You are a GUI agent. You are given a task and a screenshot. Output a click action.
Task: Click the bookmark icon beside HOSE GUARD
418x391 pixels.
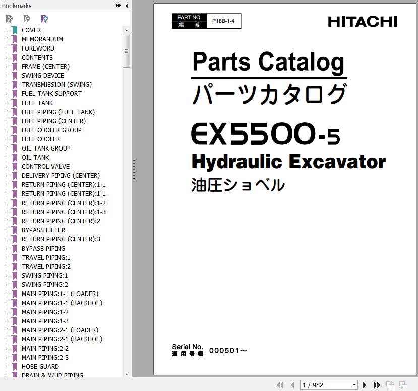click(x=15, y=367)
